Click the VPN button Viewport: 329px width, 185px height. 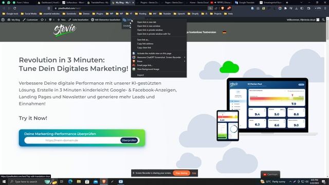coord(318,8)
